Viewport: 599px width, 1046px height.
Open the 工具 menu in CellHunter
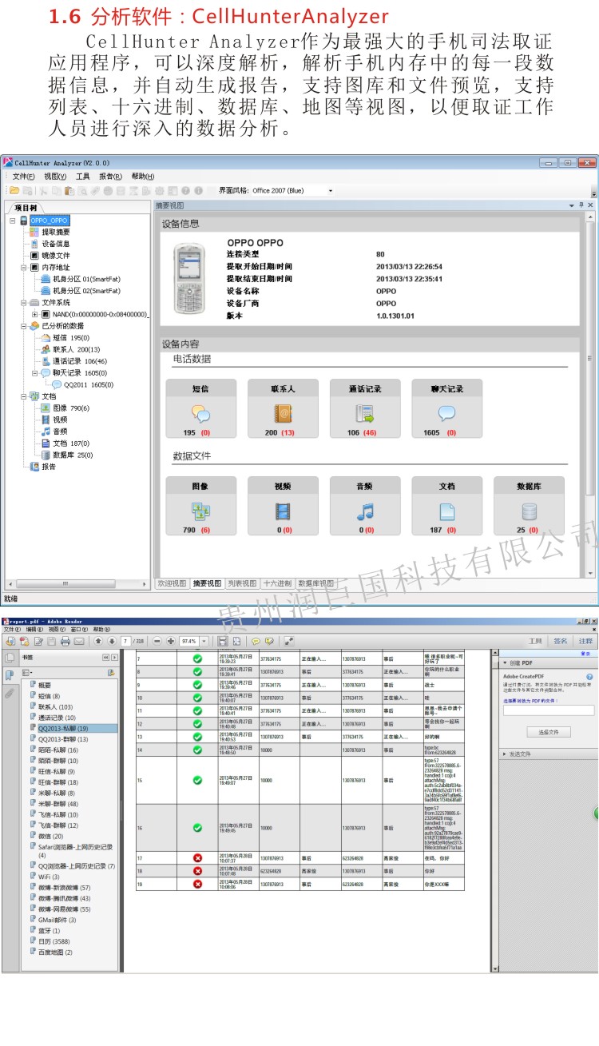coord(83,177)
